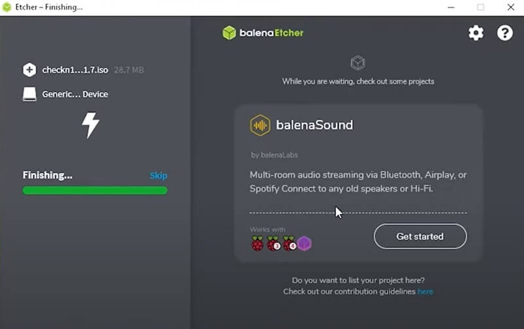This screenshot has width=524, height=329.
Task: Click the checkn1x ISO file name
Action: tap(76, 70)
